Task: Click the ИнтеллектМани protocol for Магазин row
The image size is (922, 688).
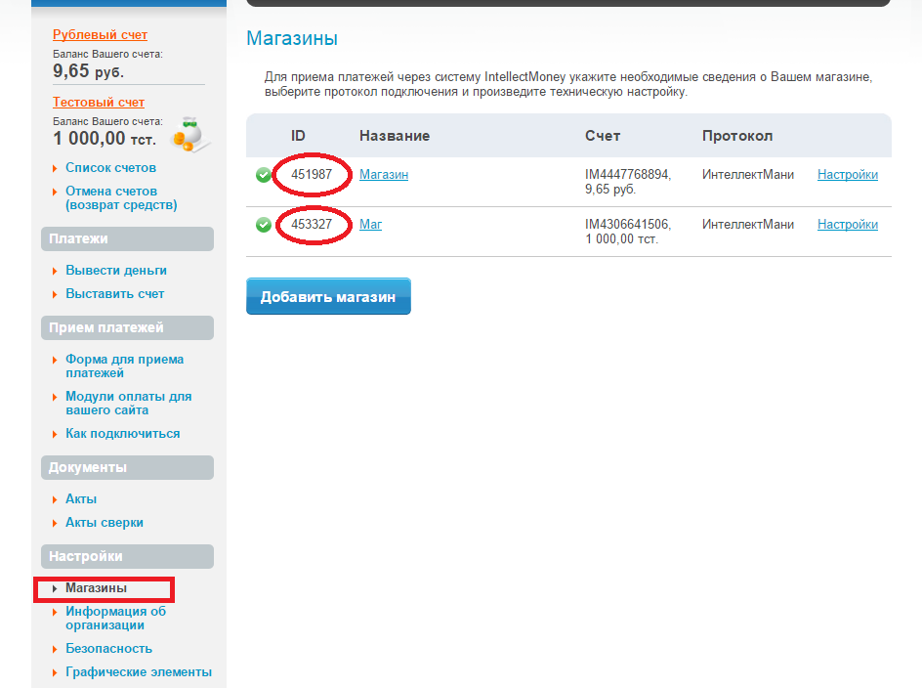Action: coord(748,175)
